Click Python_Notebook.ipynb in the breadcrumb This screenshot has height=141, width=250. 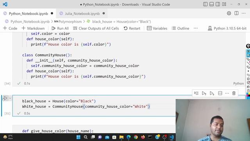click(x=30, y=22)
